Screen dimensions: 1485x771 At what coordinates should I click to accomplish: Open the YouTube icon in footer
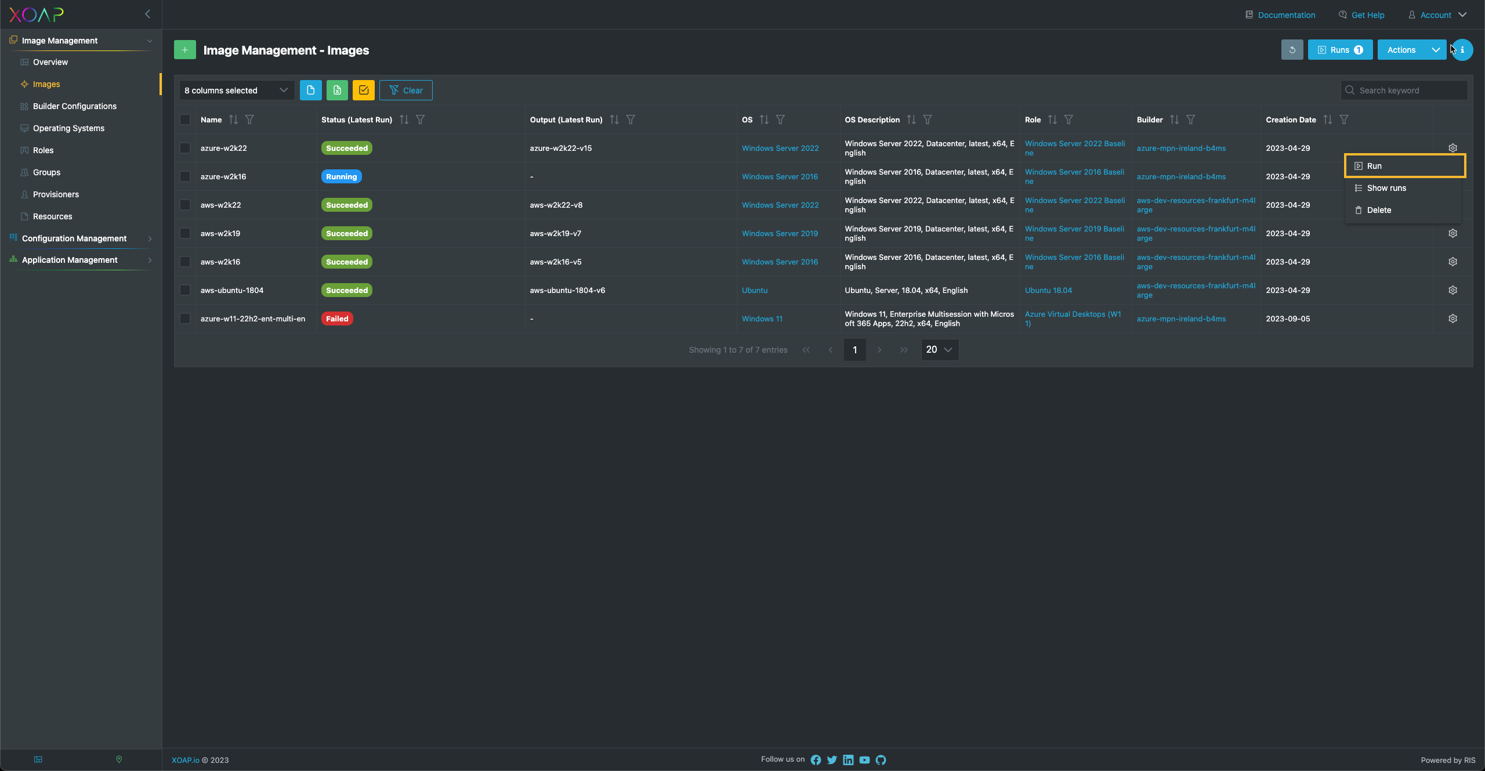864,760
